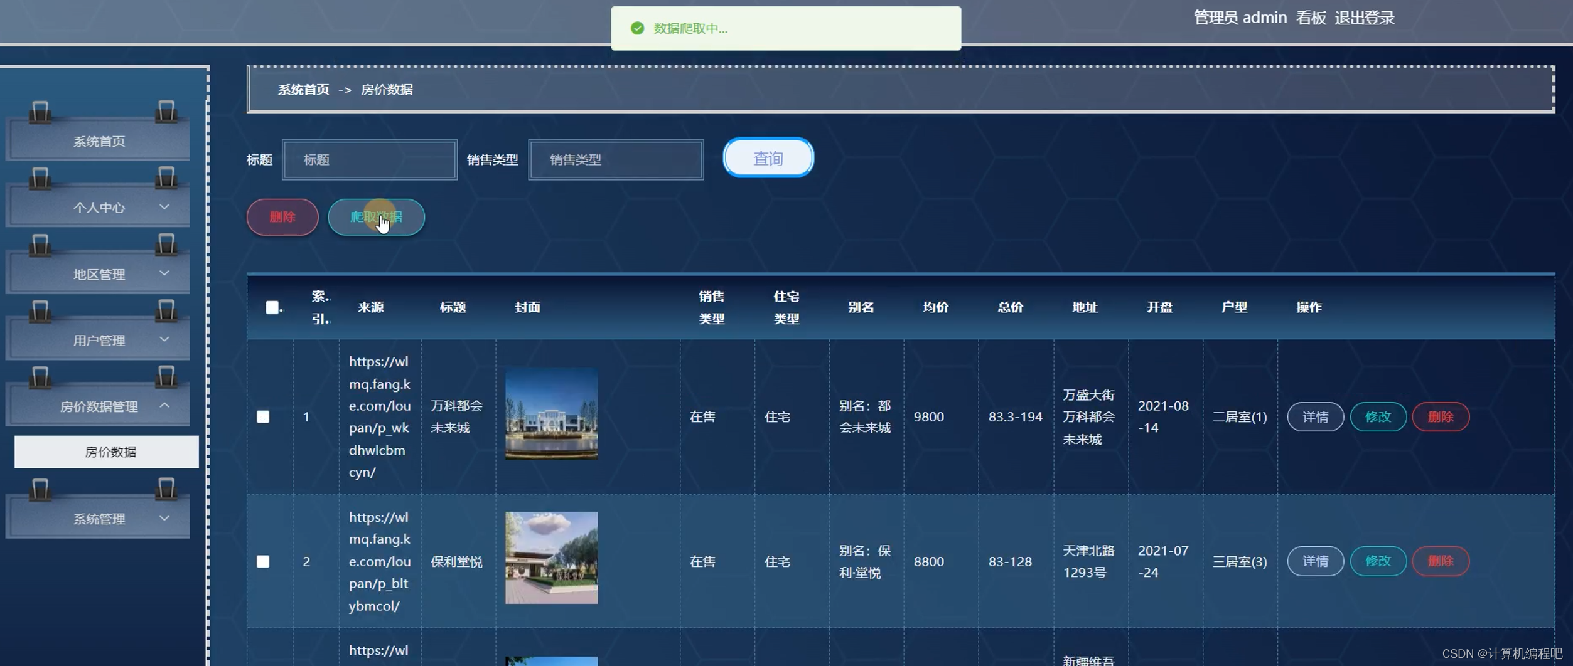Click the 爬取数据 crawl data button
Screen dimensions: 1573x666
[376, 216]
